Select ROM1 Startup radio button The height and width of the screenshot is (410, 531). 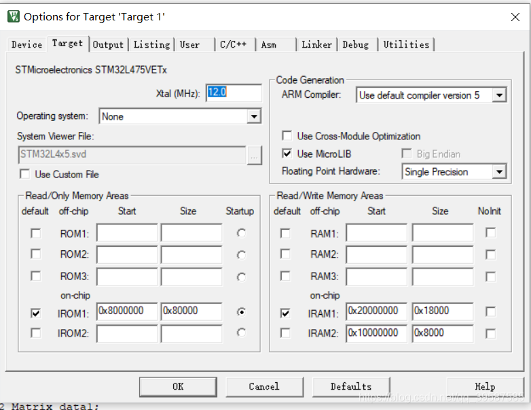click(241, 233)
